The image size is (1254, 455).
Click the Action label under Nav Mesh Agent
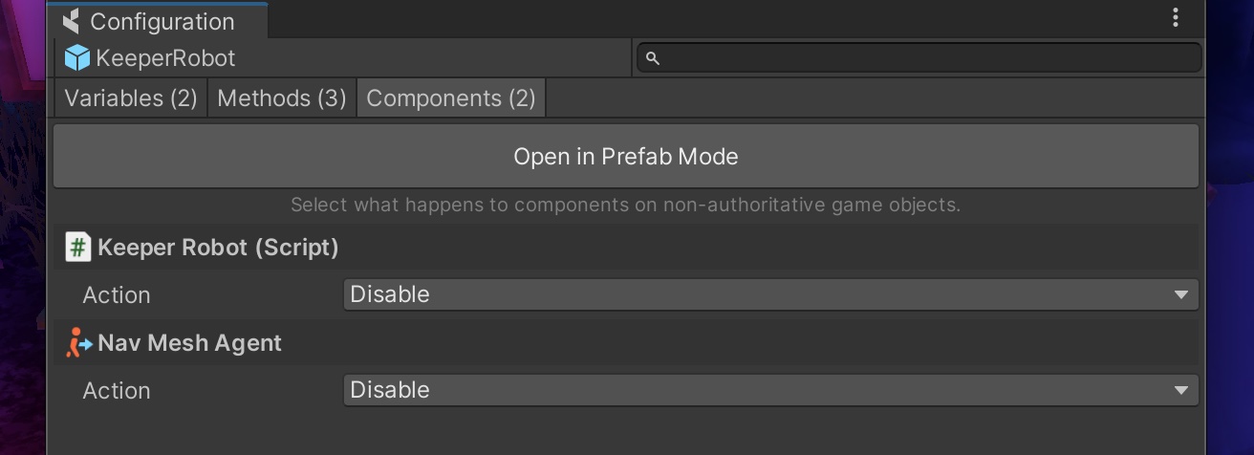click(x=117, y=391)
